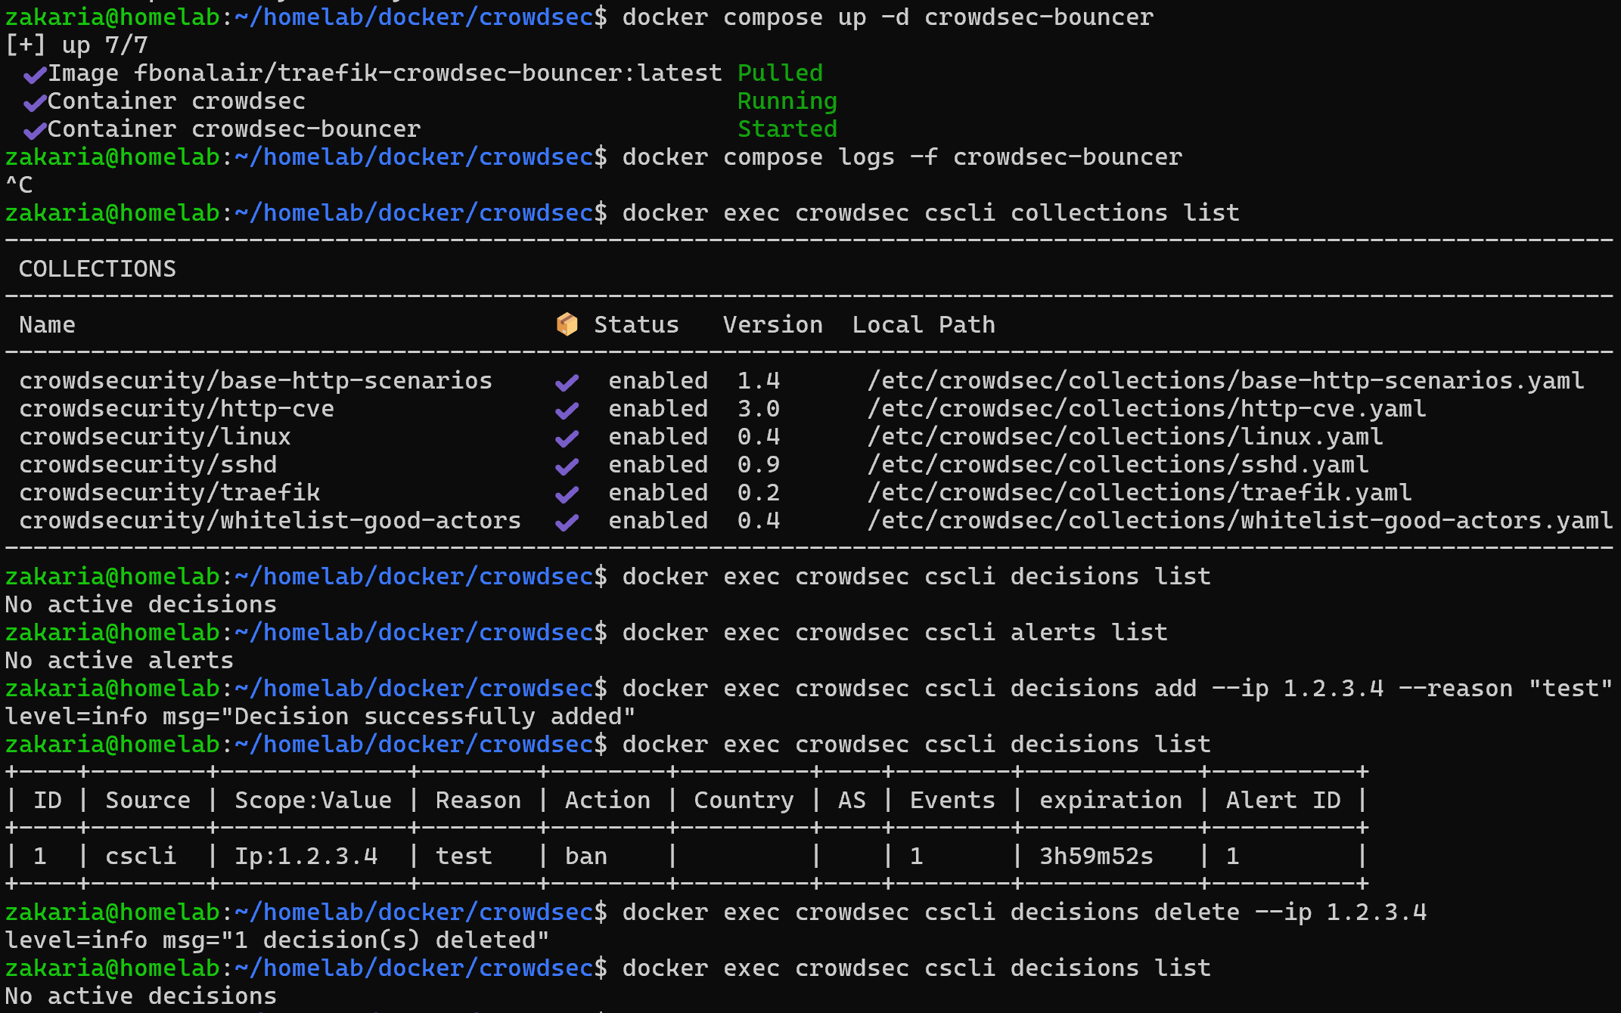Click the 'test' cell in Reason column
Image resolution: width=1621 pixels, height=1013 pixels.
[x=464, y=857]
